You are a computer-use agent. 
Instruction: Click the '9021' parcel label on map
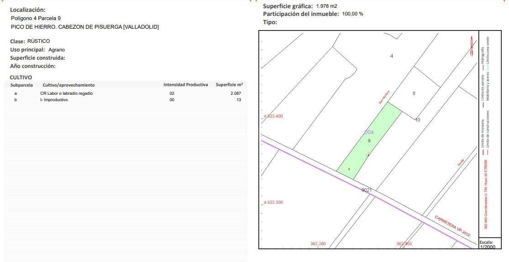tap(367, 190)
